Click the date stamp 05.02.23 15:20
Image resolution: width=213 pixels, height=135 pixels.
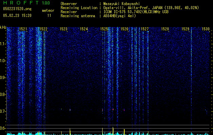pos(17,16)
